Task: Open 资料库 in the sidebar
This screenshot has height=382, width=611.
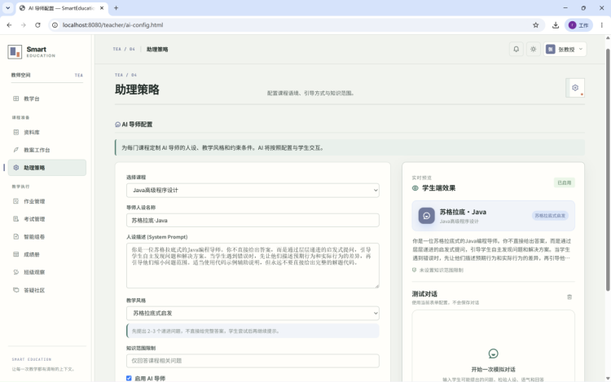Action: (46, 132)
